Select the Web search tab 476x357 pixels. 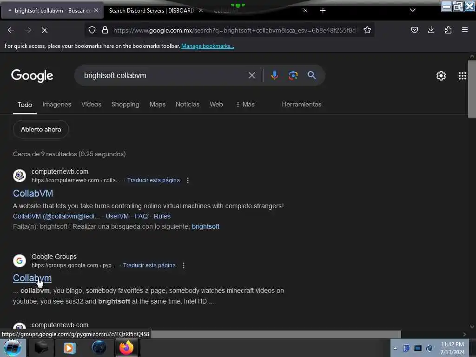point(216,104)
